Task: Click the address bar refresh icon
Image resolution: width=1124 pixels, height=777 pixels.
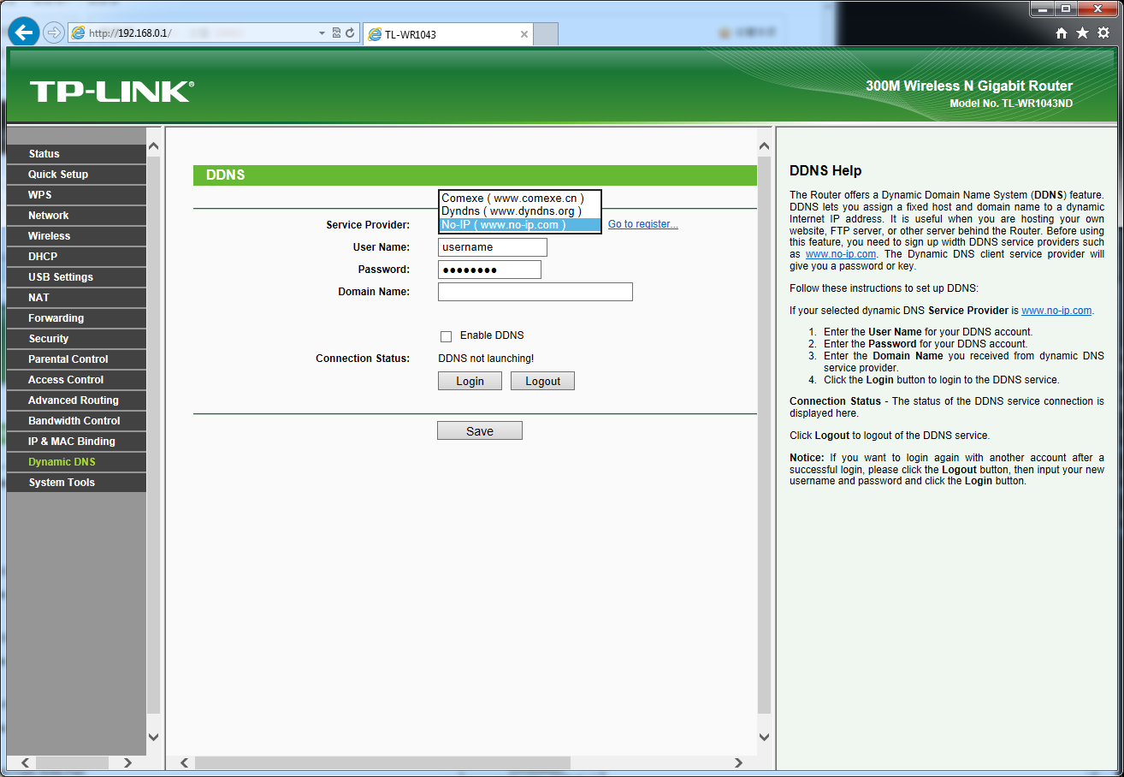Action: pyautogui.click(x=350, y=33)
